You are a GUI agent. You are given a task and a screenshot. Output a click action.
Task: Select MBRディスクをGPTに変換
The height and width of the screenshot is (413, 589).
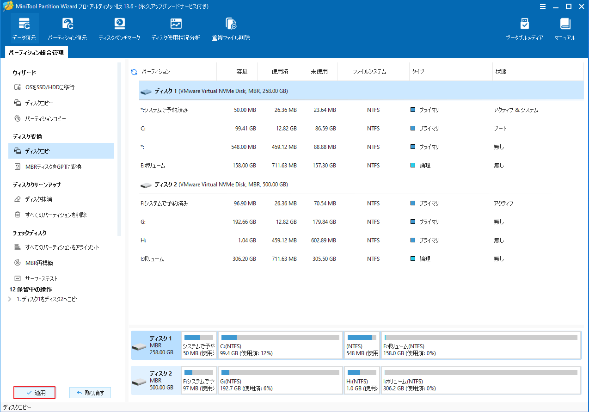(48, 166)
